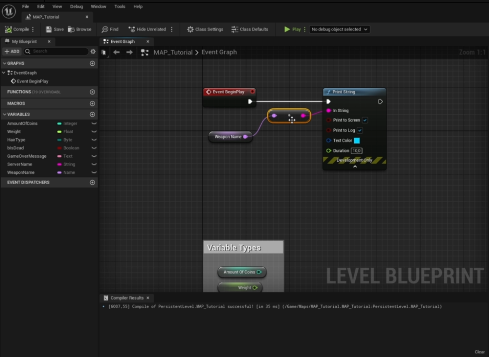This screenshot has width=489, height=357.
Task: Close the My Blueprint panel
Action: tap(49, 41)
